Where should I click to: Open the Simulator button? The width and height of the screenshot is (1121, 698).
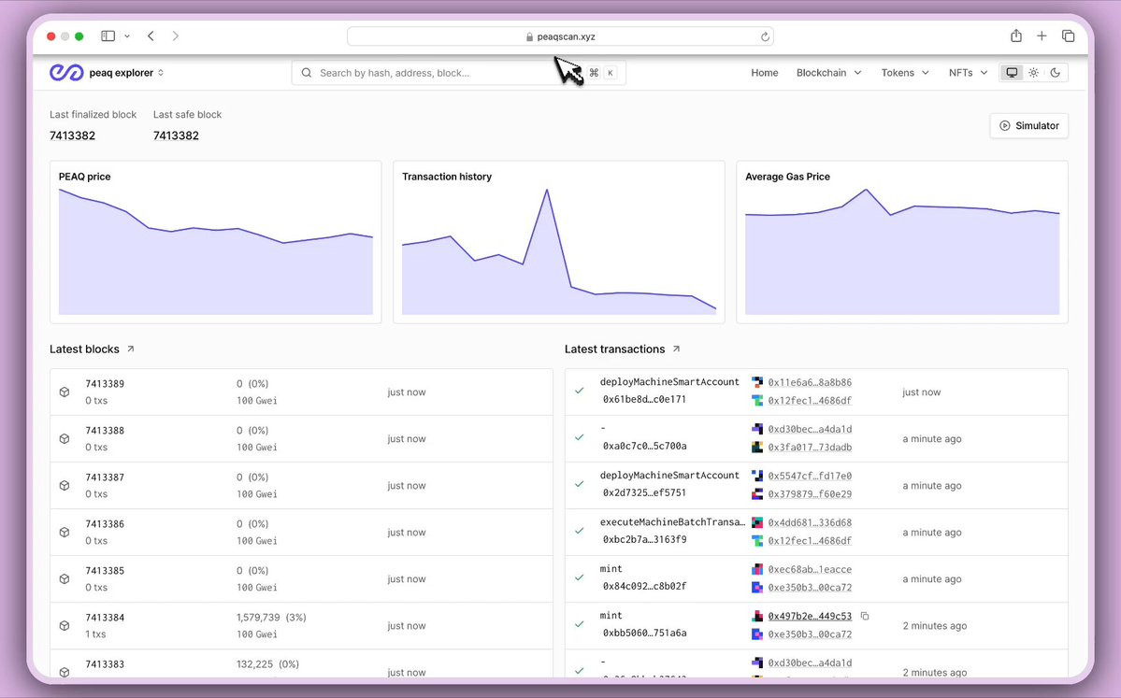[1028, 126]
